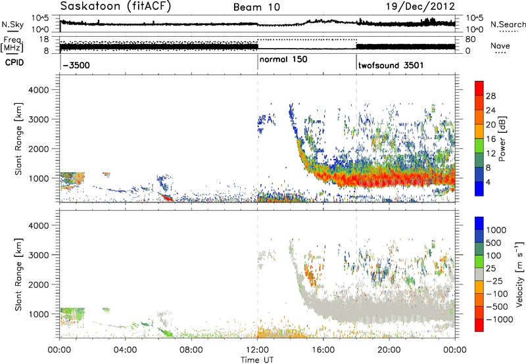Click the noise sky trace in top panel
This screenshot has width=526, height=364.
257,24
